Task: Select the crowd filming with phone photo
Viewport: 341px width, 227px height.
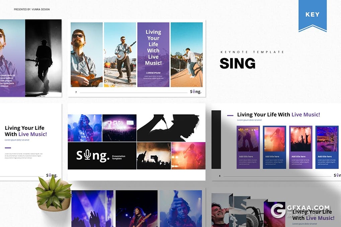Action: 154,156
